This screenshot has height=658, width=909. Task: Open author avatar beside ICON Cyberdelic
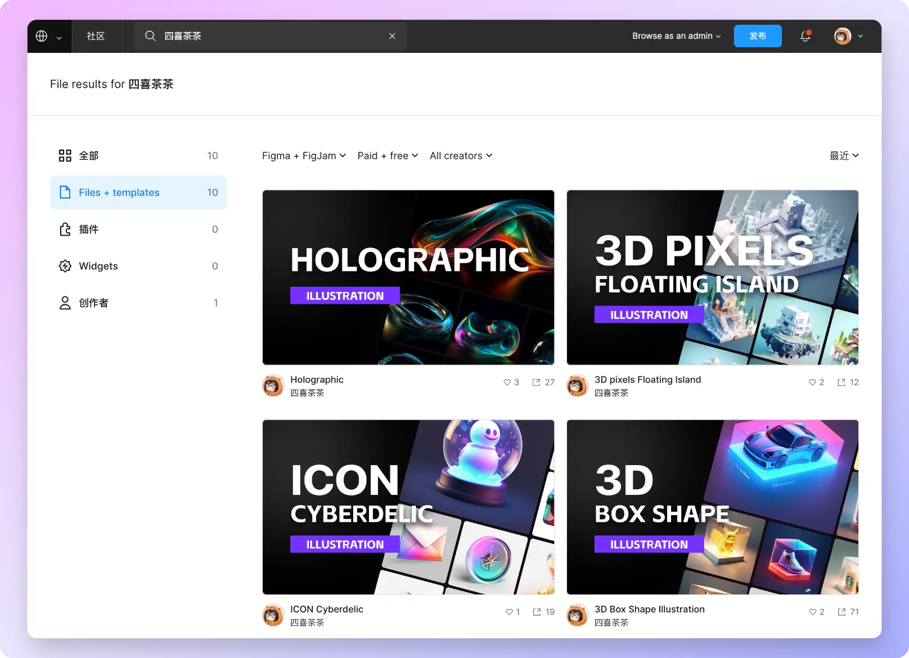273,615
